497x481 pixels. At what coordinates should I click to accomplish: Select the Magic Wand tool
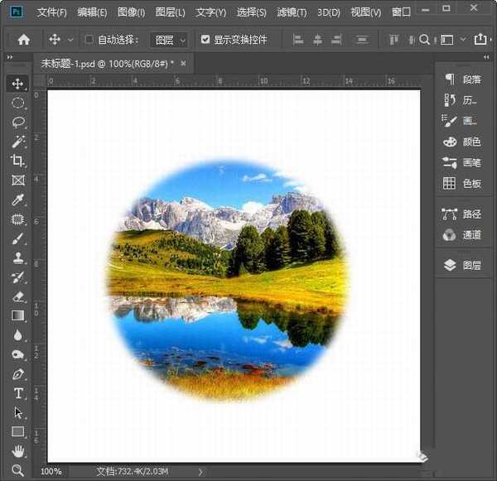pyautogui.click(x=17, y=142)
